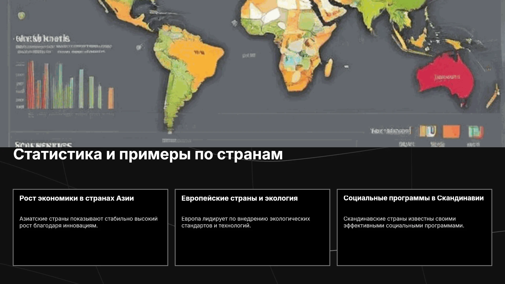Click the yellow legend swatch beside the orange one

click(428, 131)
